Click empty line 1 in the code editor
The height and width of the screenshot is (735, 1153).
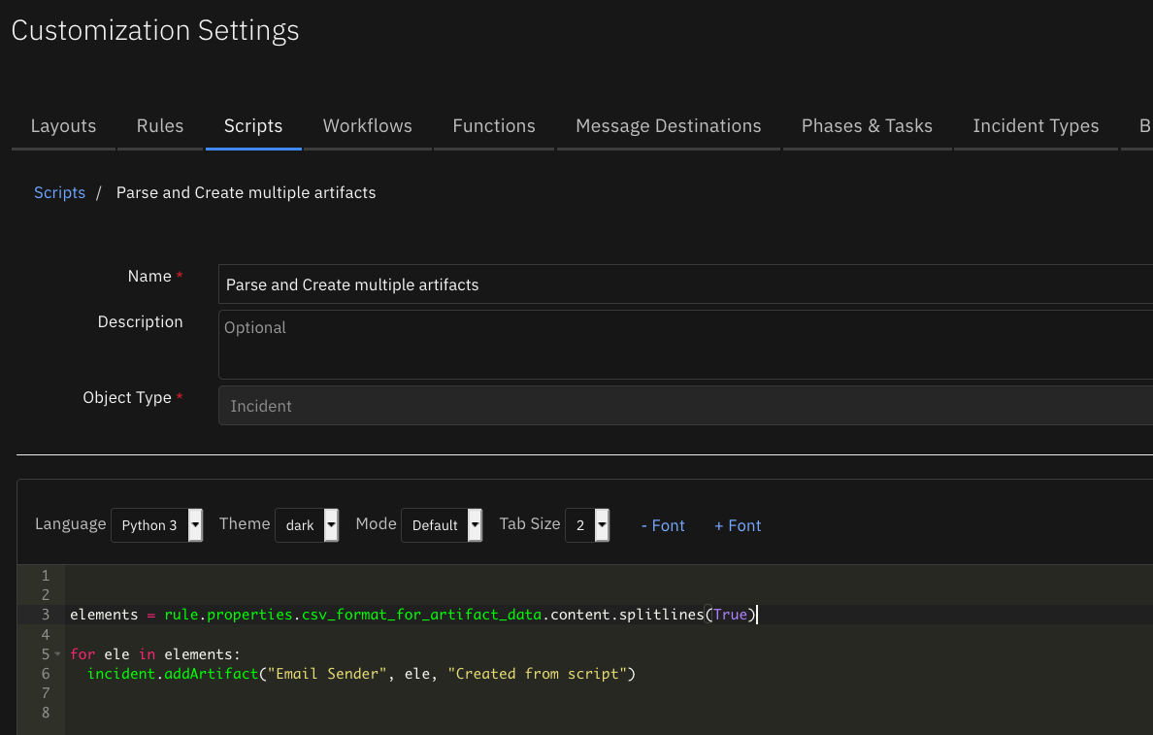[609, 576]
